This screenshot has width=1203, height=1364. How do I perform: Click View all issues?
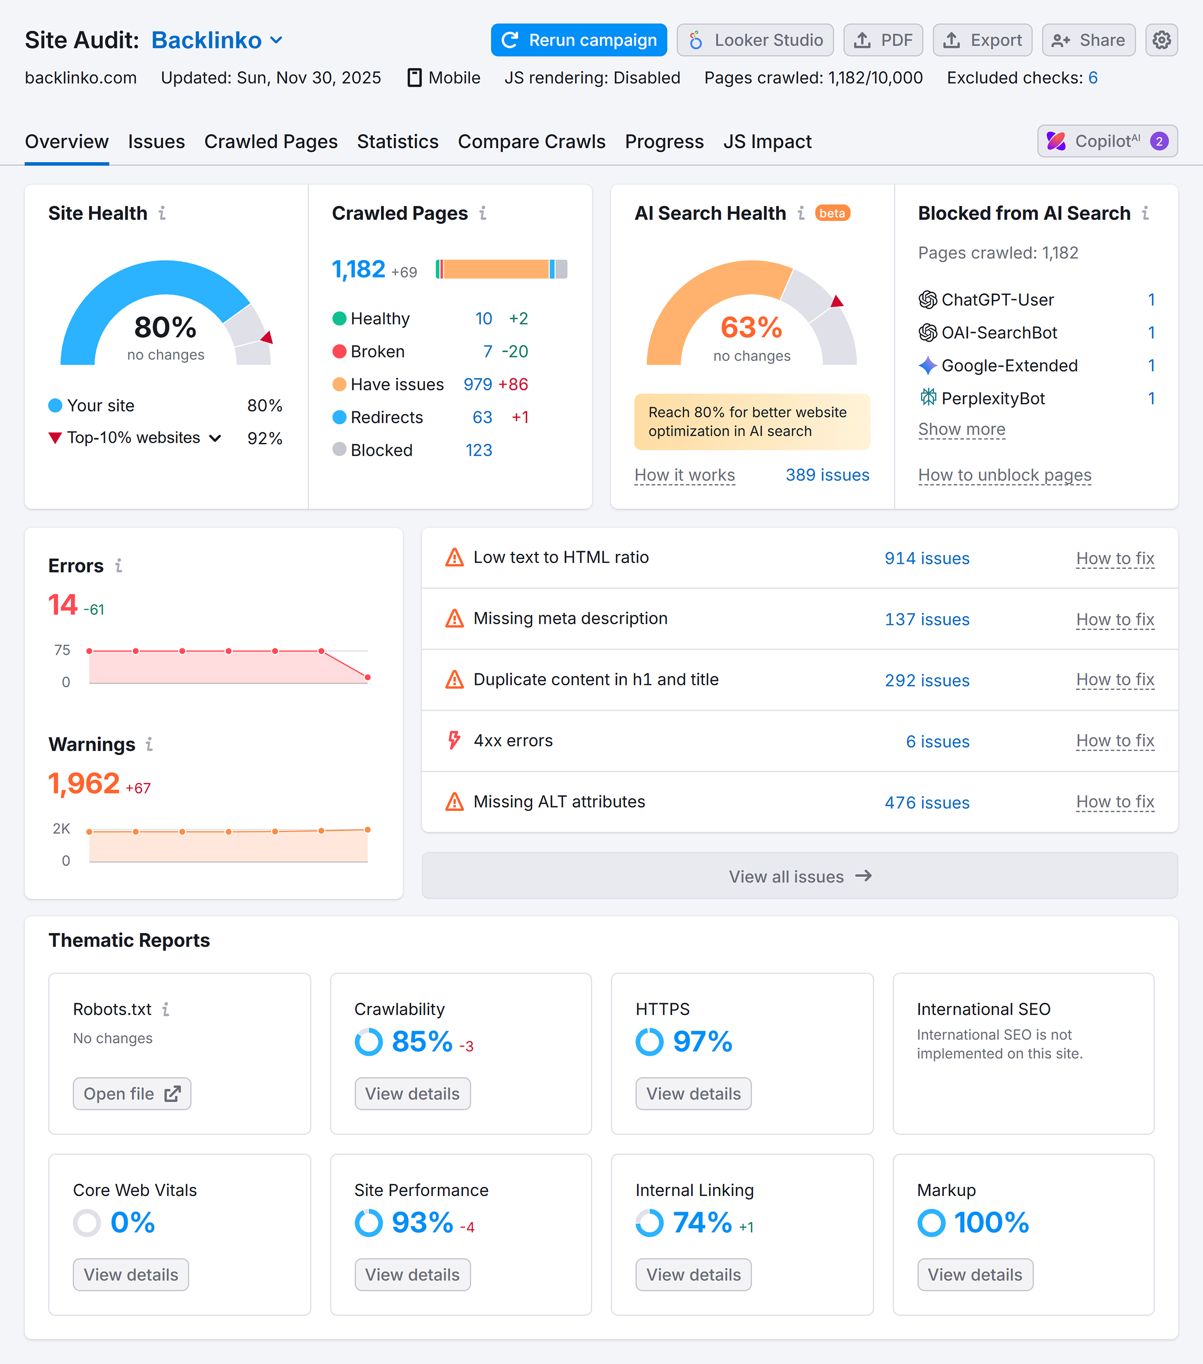[799, 876]
